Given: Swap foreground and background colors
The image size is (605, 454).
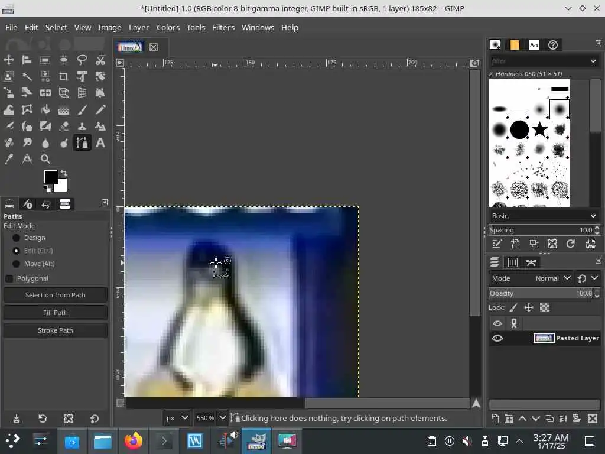Looking at the screenshot, I should click(x=64, y=173).
